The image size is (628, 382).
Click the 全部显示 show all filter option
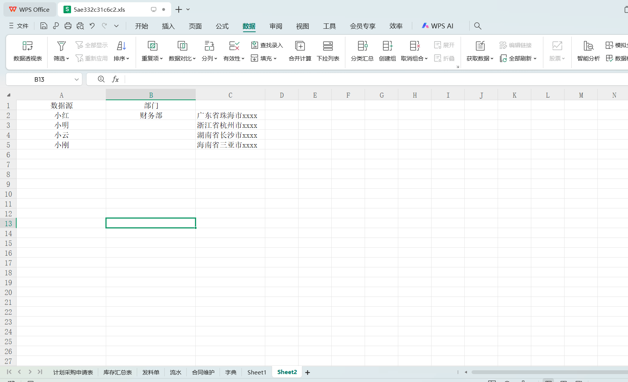[x=91, y=45]
